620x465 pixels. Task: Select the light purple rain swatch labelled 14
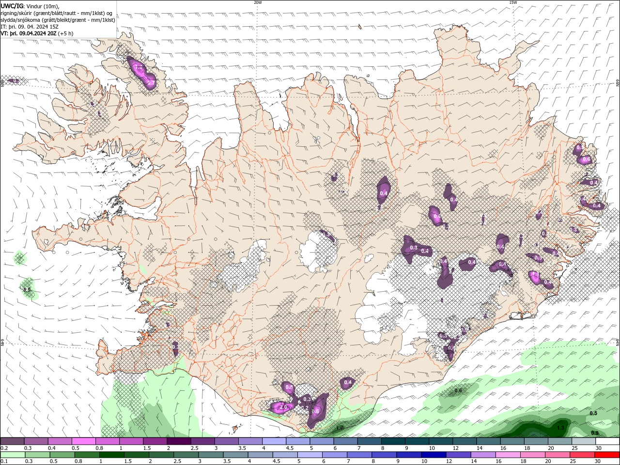(483, 455)
